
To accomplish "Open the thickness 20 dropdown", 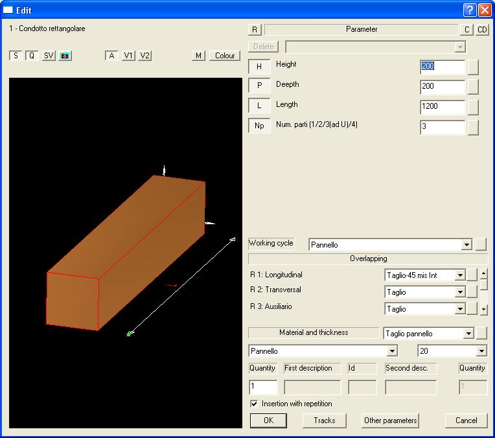I will tap(481, 351).
